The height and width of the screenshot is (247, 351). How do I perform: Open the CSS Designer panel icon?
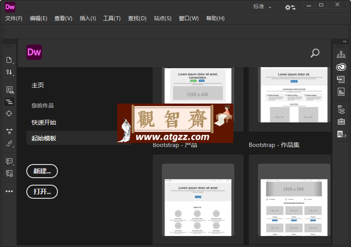341,92
